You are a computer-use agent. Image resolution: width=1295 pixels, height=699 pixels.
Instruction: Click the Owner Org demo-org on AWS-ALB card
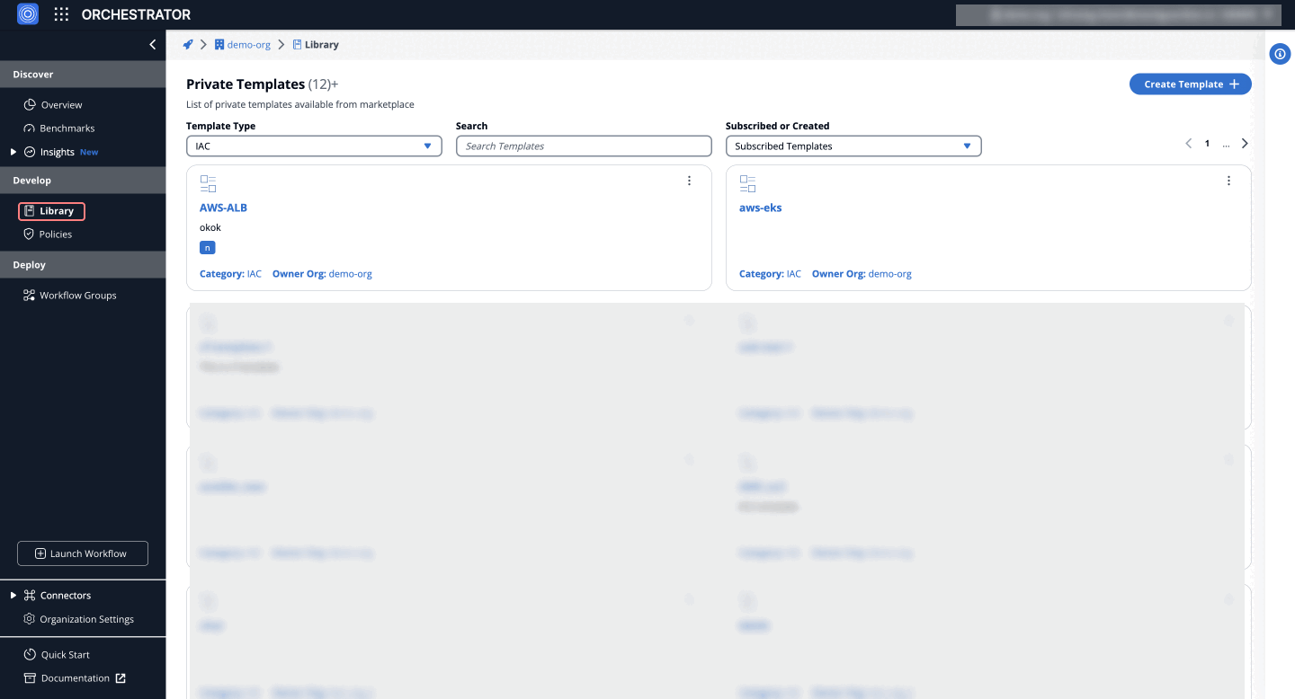pos(350,274)
